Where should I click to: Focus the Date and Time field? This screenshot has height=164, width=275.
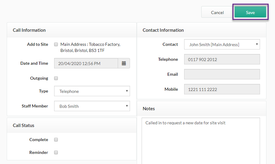86,63
